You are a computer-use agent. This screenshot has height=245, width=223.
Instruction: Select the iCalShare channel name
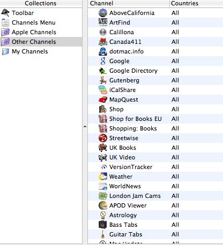122,90
